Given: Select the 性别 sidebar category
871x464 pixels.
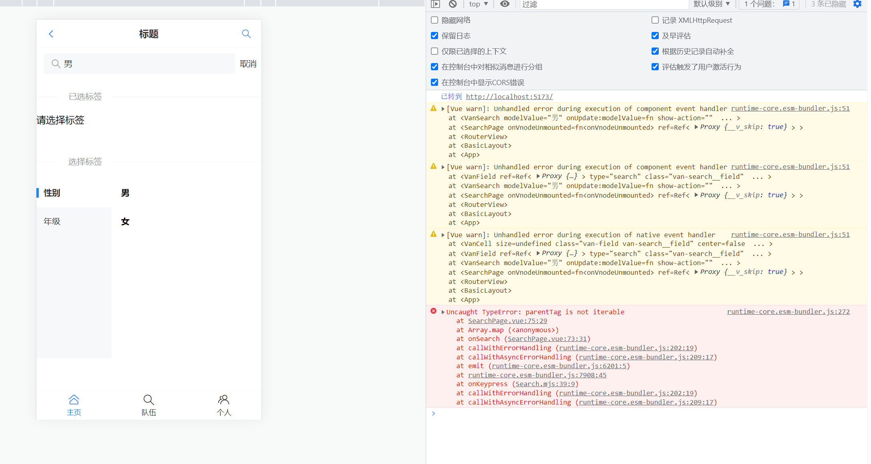Looking at the screenshot, I should pos(74,193).
